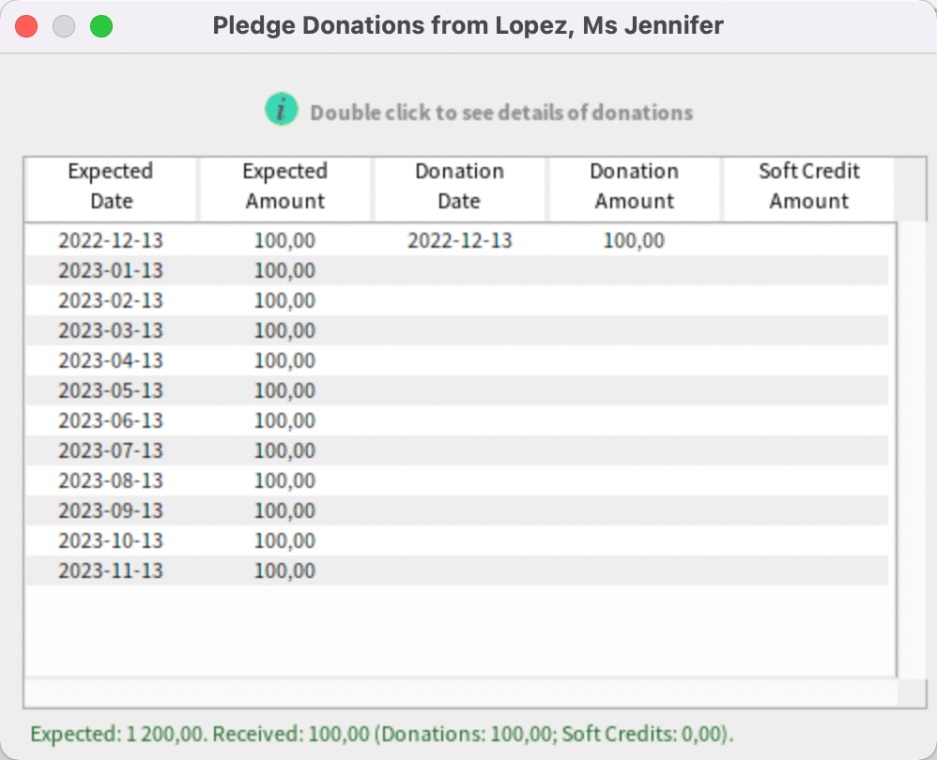
Task: Click the Donation Date column header
Action: pos(459,187)
